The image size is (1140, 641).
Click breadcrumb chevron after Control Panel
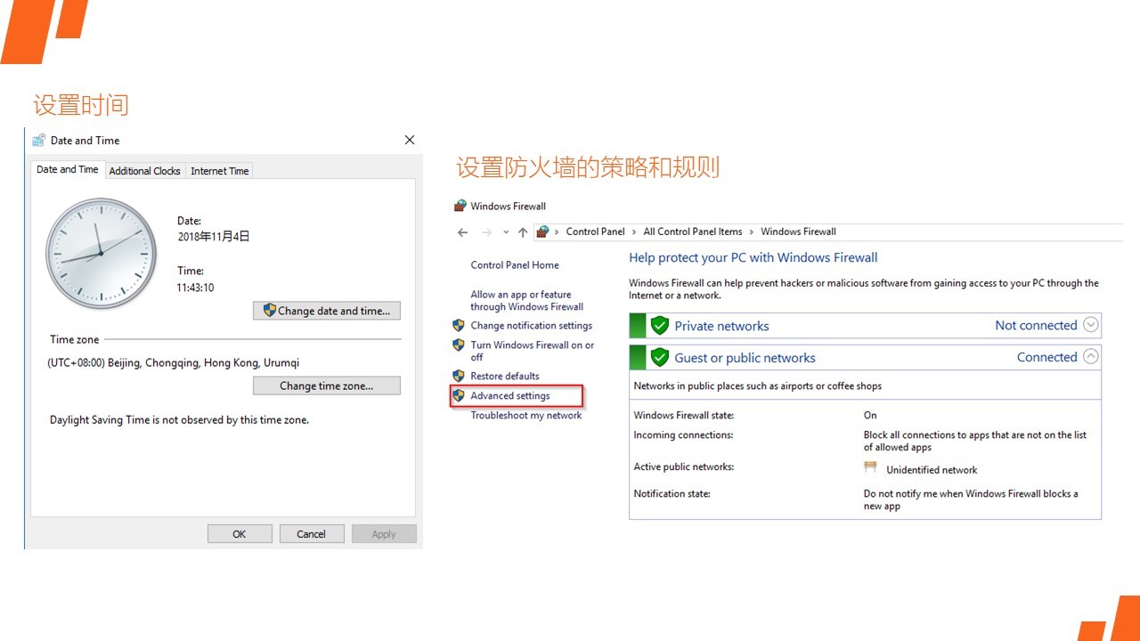[x=634, y=231]
